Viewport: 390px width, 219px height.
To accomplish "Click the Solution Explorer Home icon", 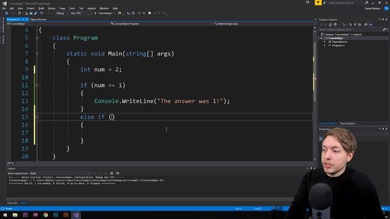I will click(x=330, y=24).
